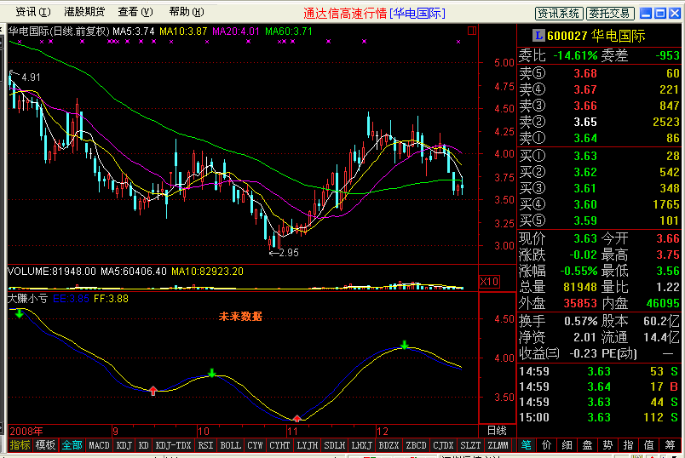Select the 细 tab in quote panel
The image size is (685, 458).
(x=567, y=445)
